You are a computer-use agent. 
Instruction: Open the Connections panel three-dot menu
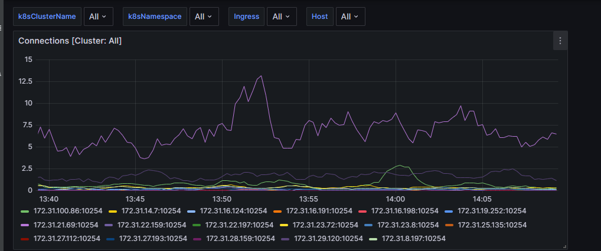560,41
